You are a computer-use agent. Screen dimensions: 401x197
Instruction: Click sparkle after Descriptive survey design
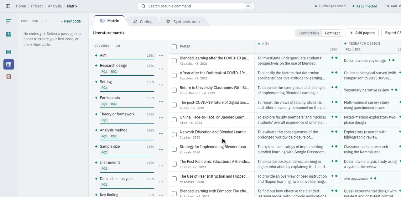pos(389,60)
